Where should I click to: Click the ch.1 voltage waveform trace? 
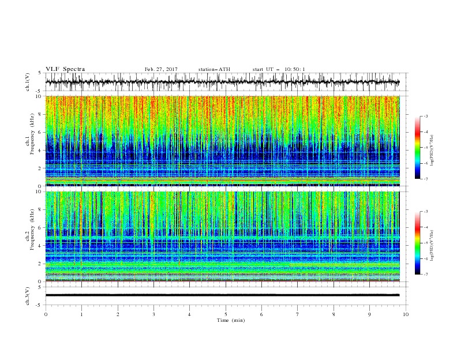click(222, 82)
